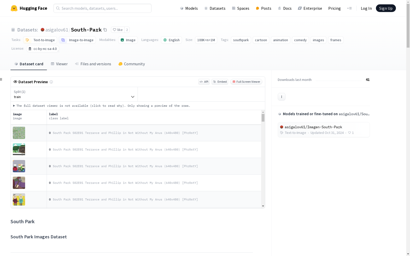Open the green static noise thumbnail
Screen dimensions: 410x256
tap(19, 133)
